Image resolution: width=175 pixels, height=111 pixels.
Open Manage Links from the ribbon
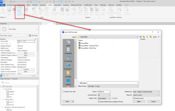(x=74, y=11)
